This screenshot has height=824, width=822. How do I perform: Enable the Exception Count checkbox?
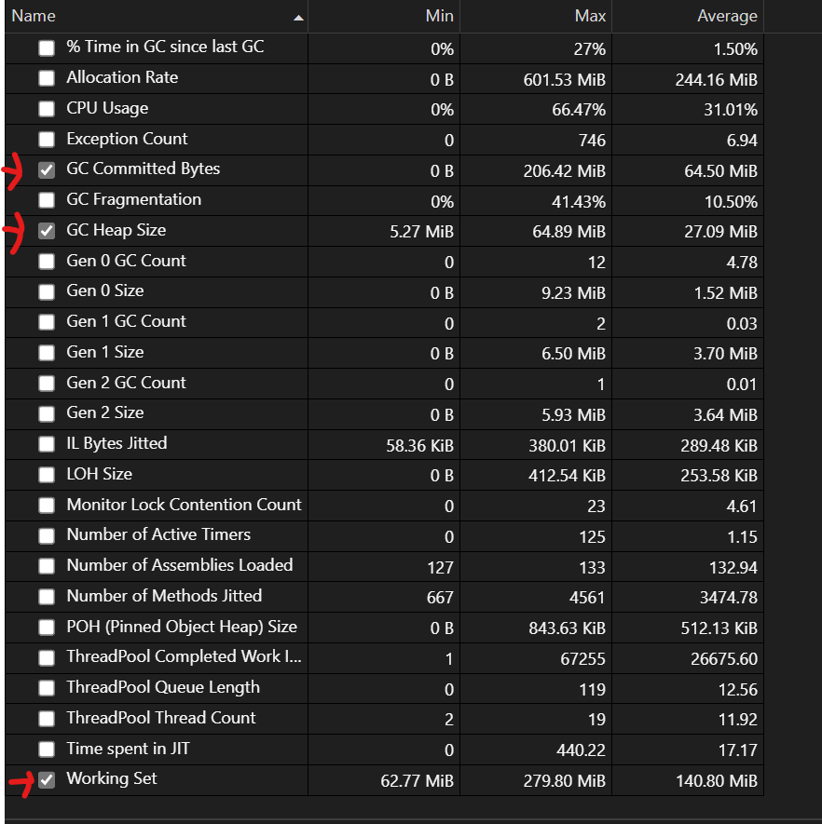(47, 139)
